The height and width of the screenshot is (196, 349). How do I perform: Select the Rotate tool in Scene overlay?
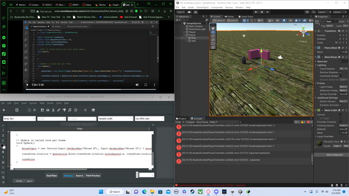[x=213, y=36]
